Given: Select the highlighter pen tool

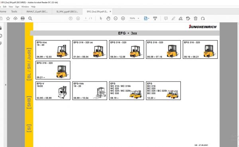Looking at the screenshot, I should pos(173,19).
